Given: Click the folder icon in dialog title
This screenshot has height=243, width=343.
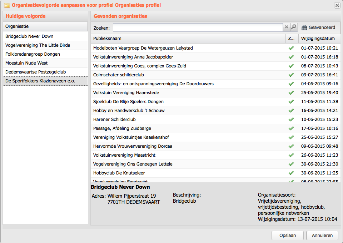Looking at the screenshot, I should (7, 5).
